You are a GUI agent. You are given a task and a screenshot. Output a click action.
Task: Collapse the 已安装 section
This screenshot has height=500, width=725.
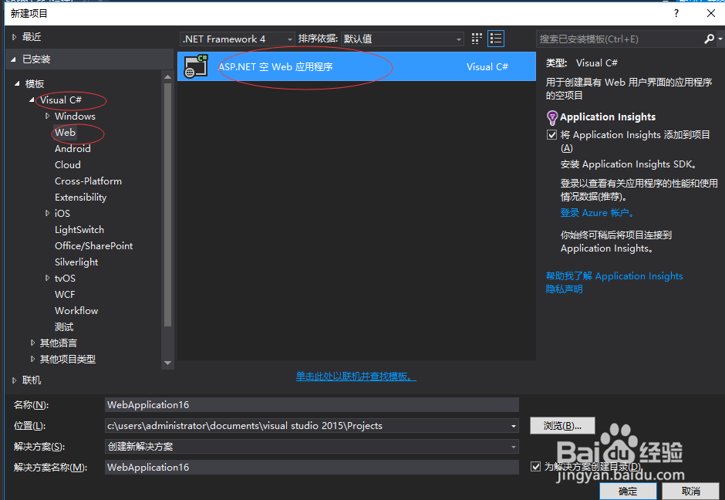point(13,59)
